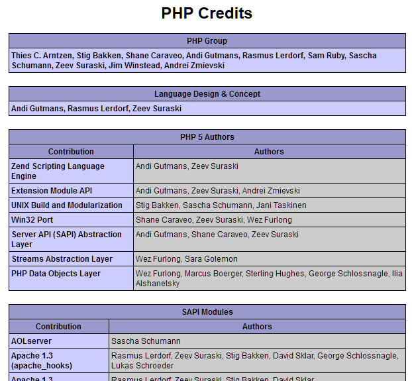Click authors cell containing Ilia Alshanetsky
This screenshot has width=412, height=381.
[x=270, y=278]
